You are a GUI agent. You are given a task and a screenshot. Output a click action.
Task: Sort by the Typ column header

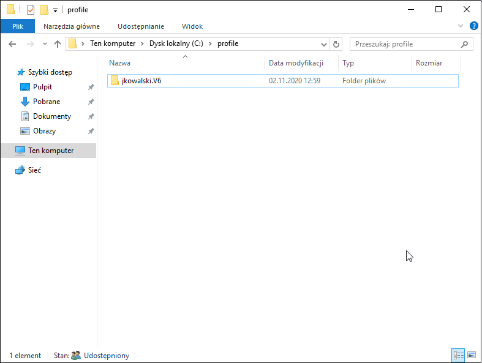click(x=348, y=63)
